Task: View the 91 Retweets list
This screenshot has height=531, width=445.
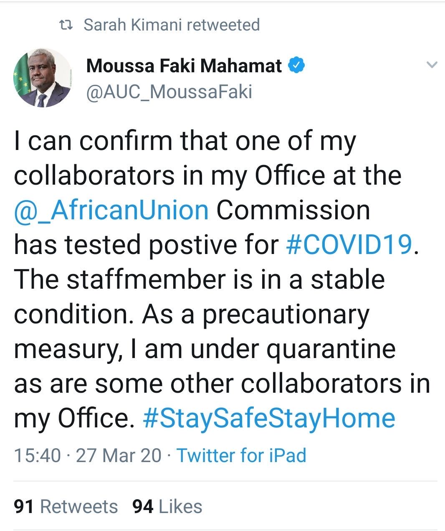Action: point(66,506)
